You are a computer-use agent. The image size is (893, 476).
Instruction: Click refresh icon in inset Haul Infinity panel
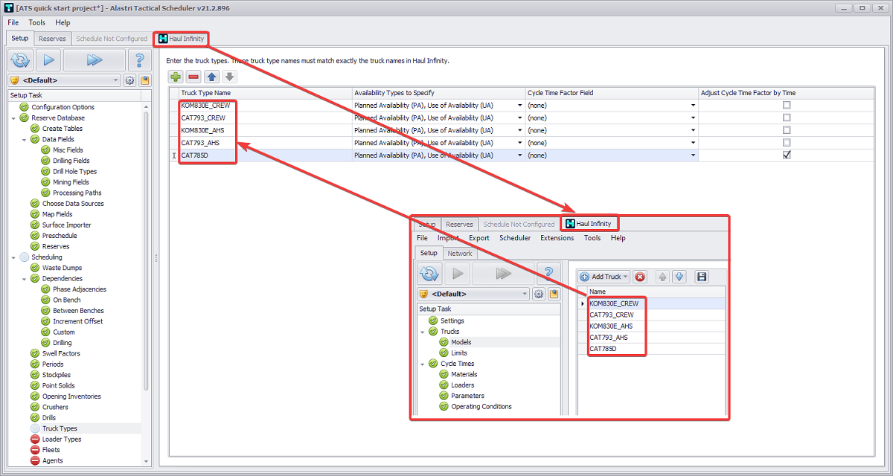click(x=430, y=273)
